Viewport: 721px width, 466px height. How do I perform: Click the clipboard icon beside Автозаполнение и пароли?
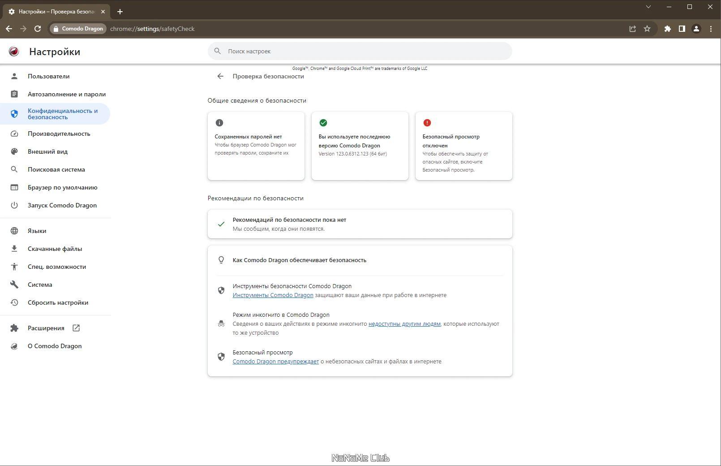point(14,94)
